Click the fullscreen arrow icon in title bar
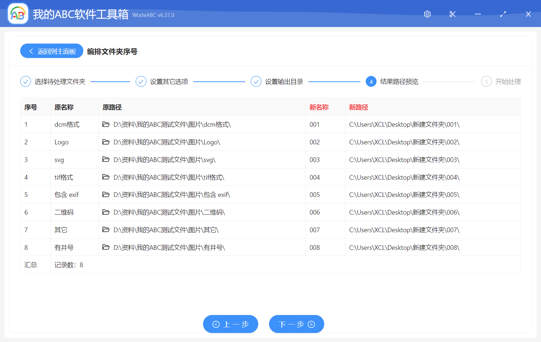 tap(503, 14)
